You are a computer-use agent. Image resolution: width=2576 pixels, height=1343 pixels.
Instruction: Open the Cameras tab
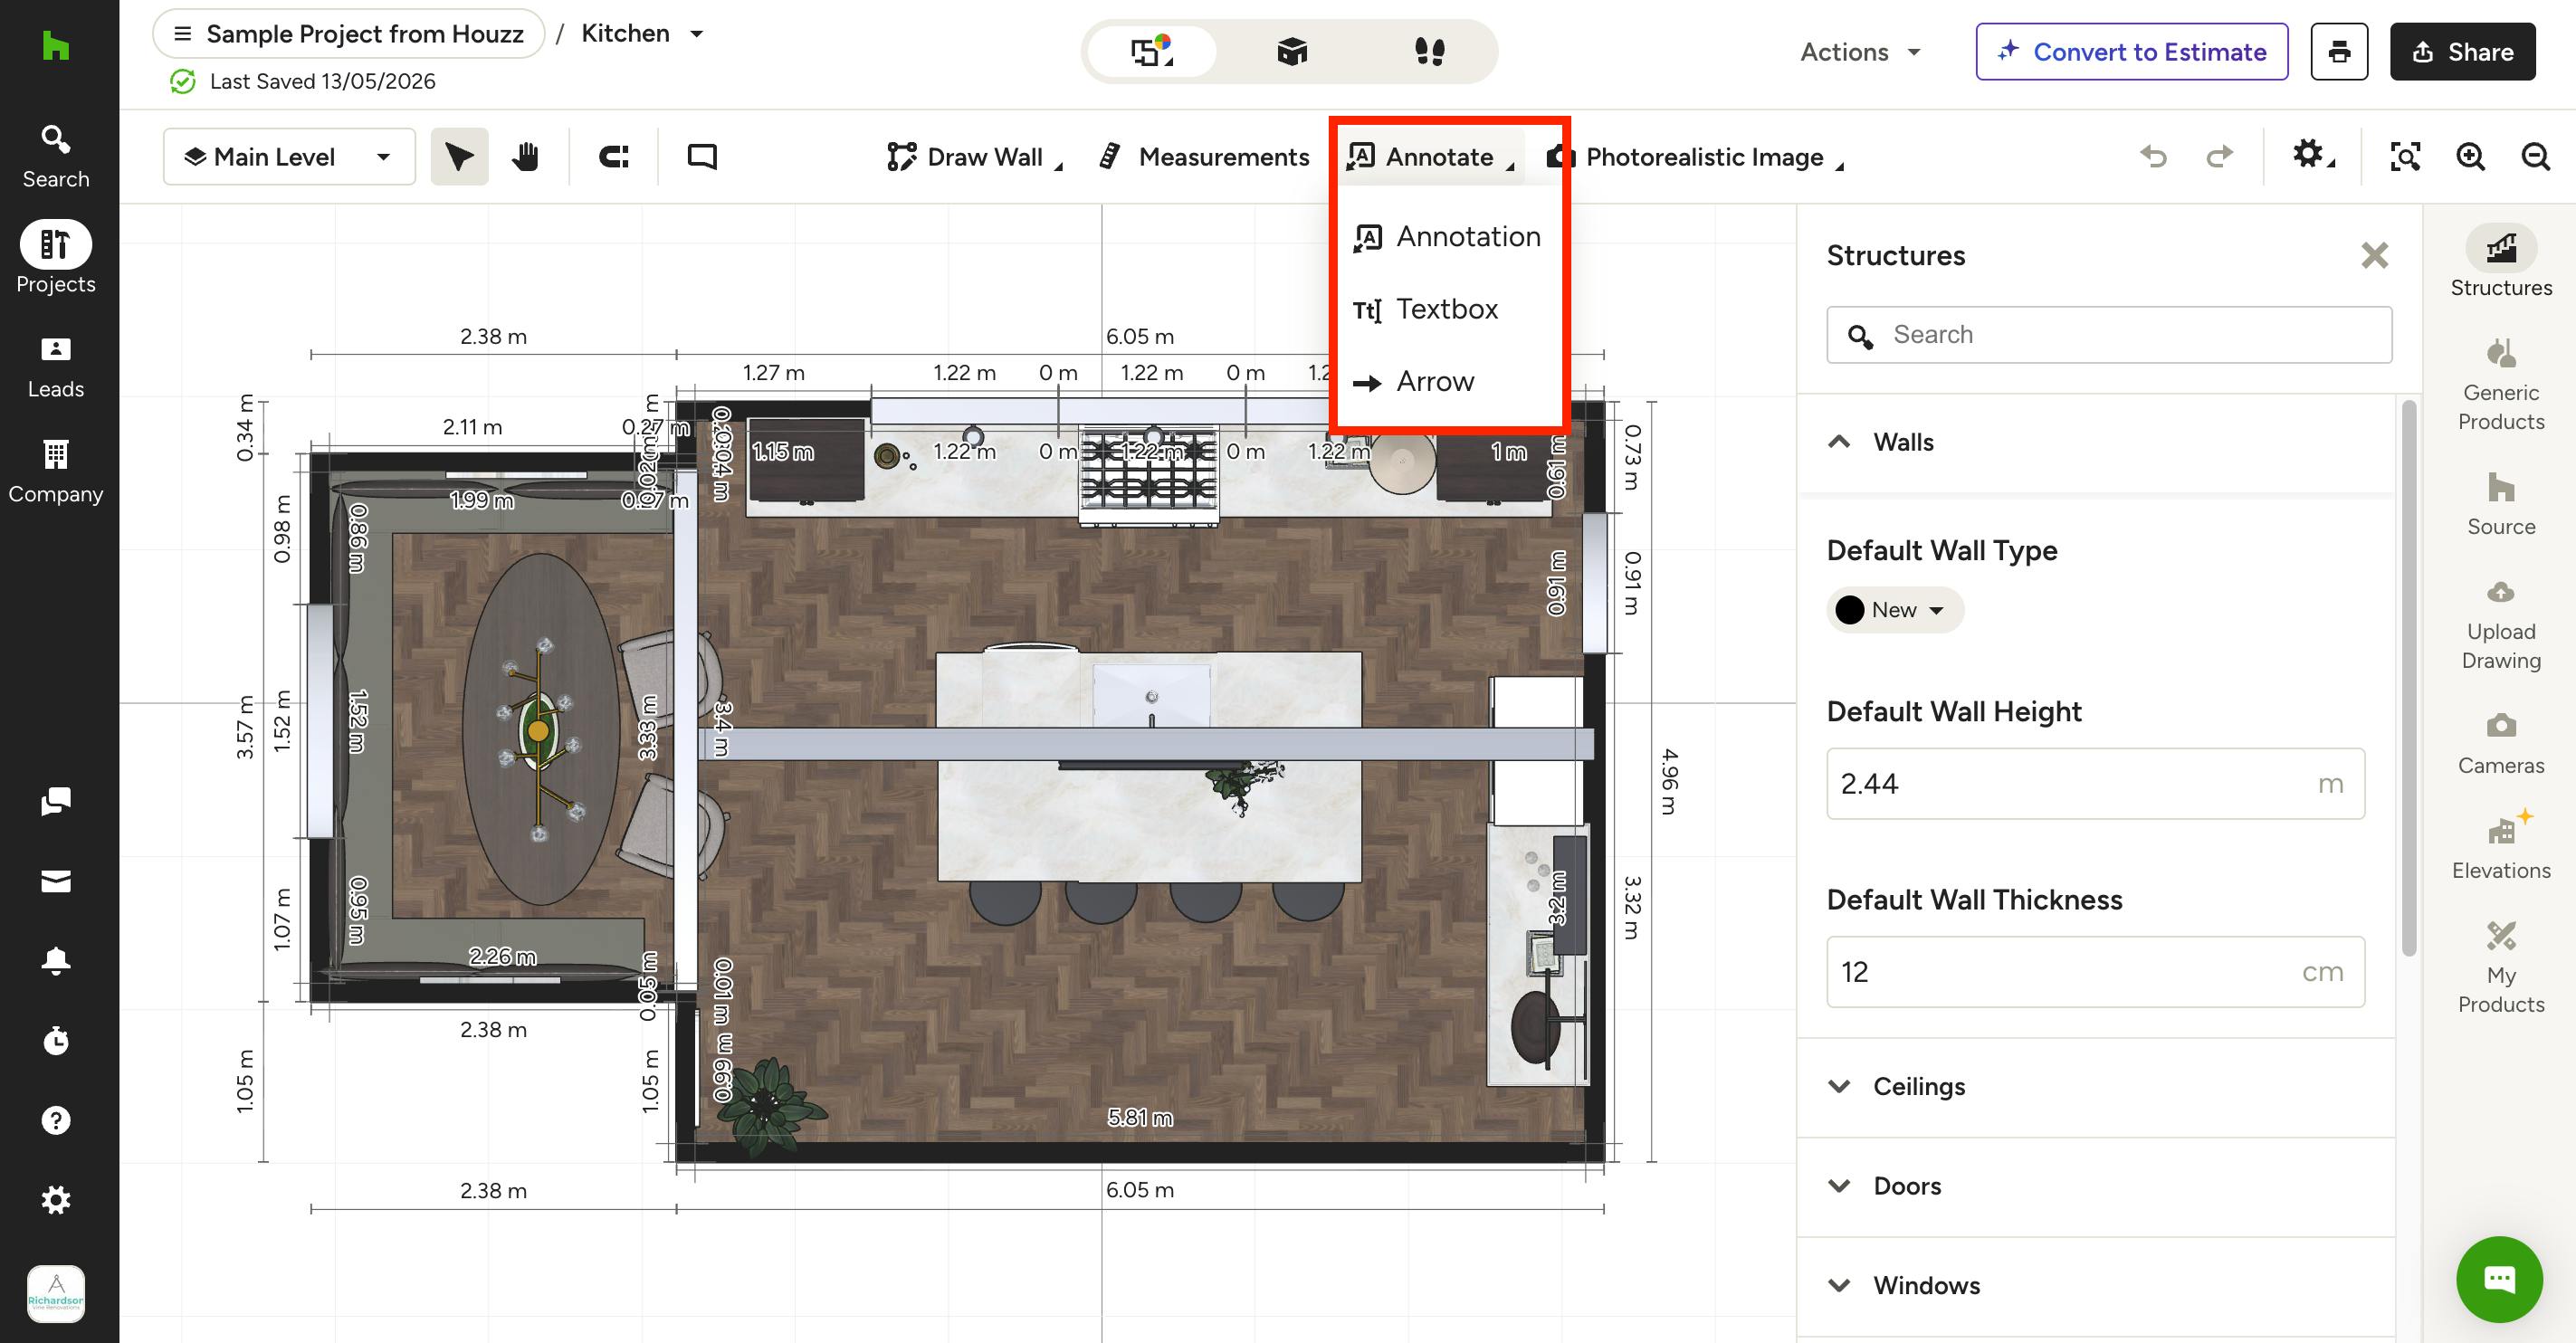pos(2501,744)
